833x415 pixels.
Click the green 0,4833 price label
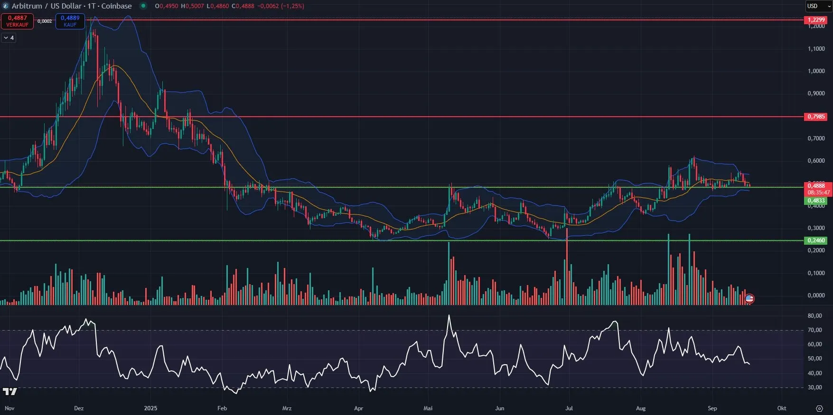pos(816,201)
